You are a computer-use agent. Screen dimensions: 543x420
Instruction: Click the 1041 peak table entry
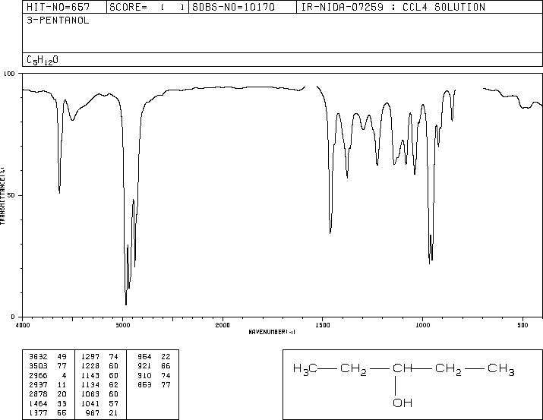point(90,404)
